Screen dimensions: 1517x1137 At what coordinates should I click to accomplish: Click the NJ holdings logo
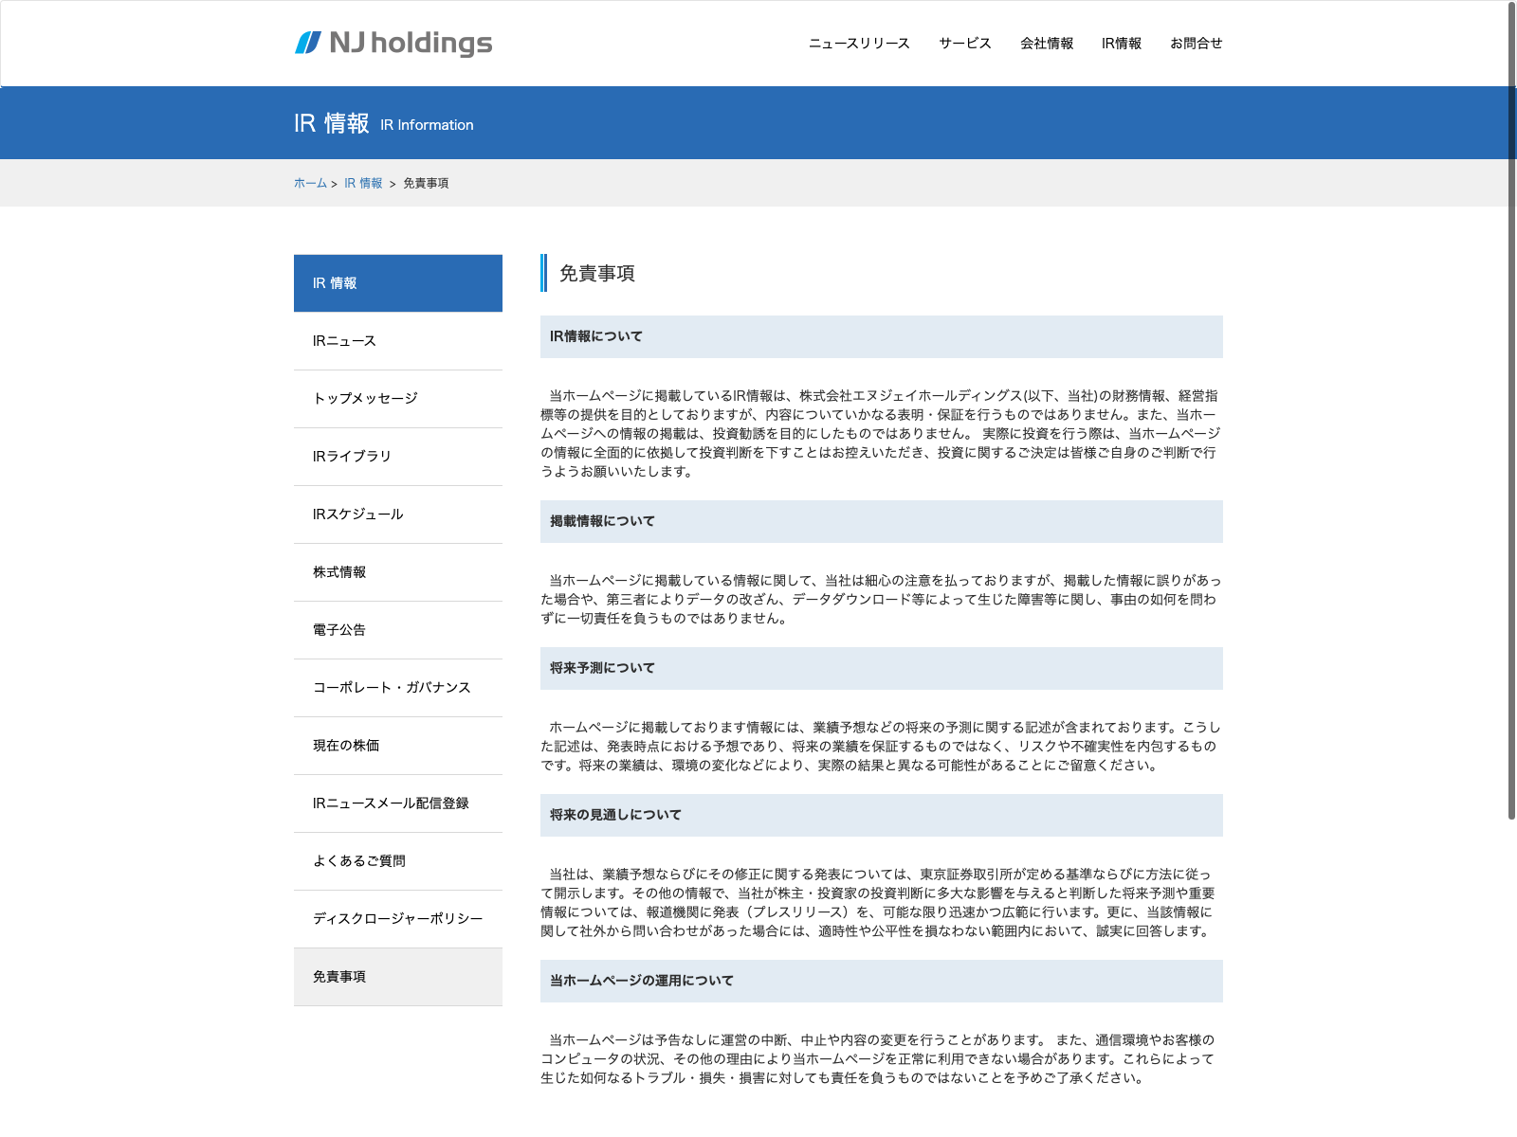(393, 43)
